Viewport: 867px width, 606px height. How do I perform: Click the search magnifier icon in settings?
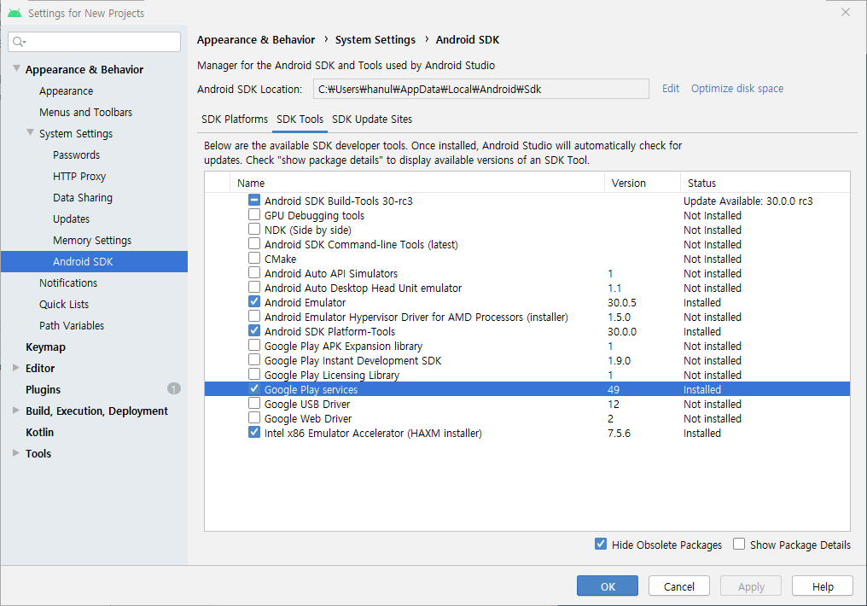tap(19, 42)
